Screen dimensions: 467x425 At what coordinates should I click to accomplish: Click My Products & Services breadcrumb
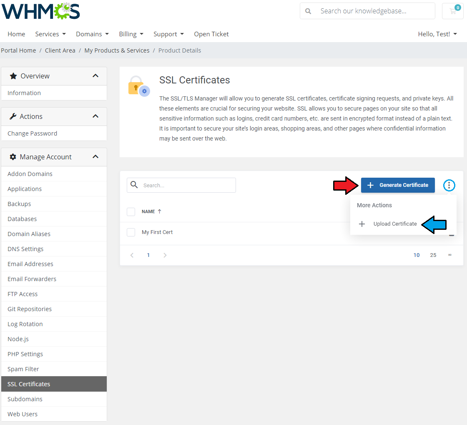coord(117,50)
